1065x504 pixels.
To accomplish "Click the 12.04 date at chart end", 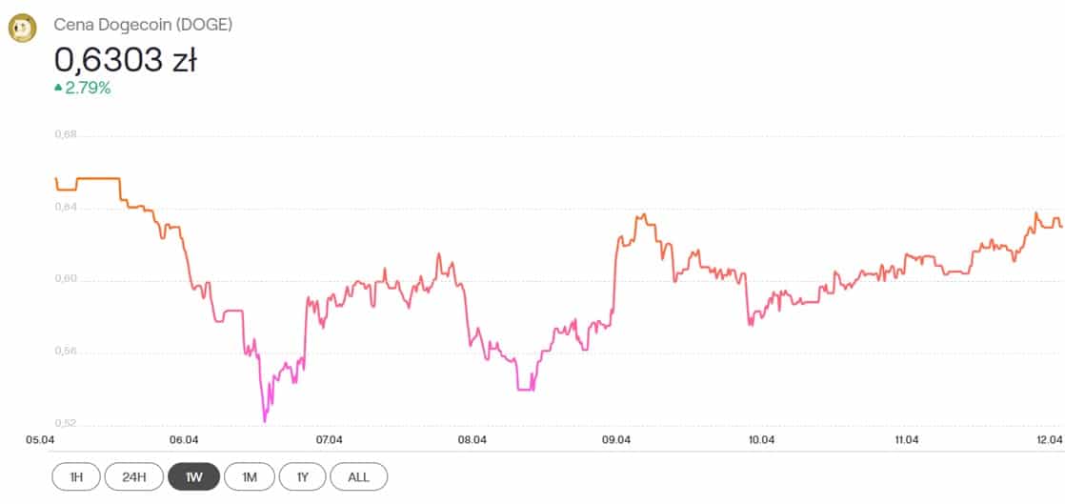I will [x=1050, y=440].
